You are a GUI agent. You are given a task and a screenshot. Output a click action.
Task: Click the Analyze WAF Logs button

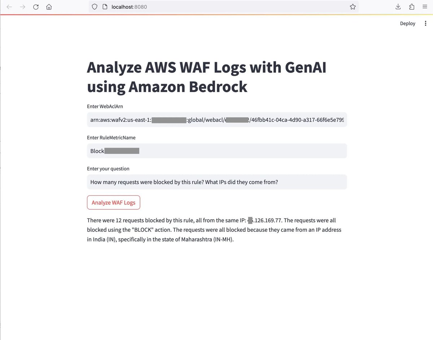pos(113,202)
